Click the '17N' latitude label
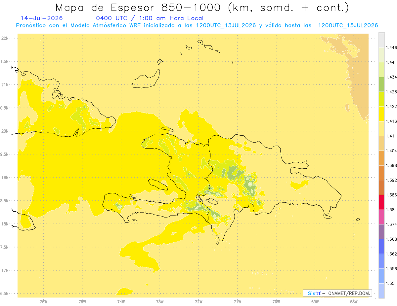397x306 pixels. tap(5, 270)
